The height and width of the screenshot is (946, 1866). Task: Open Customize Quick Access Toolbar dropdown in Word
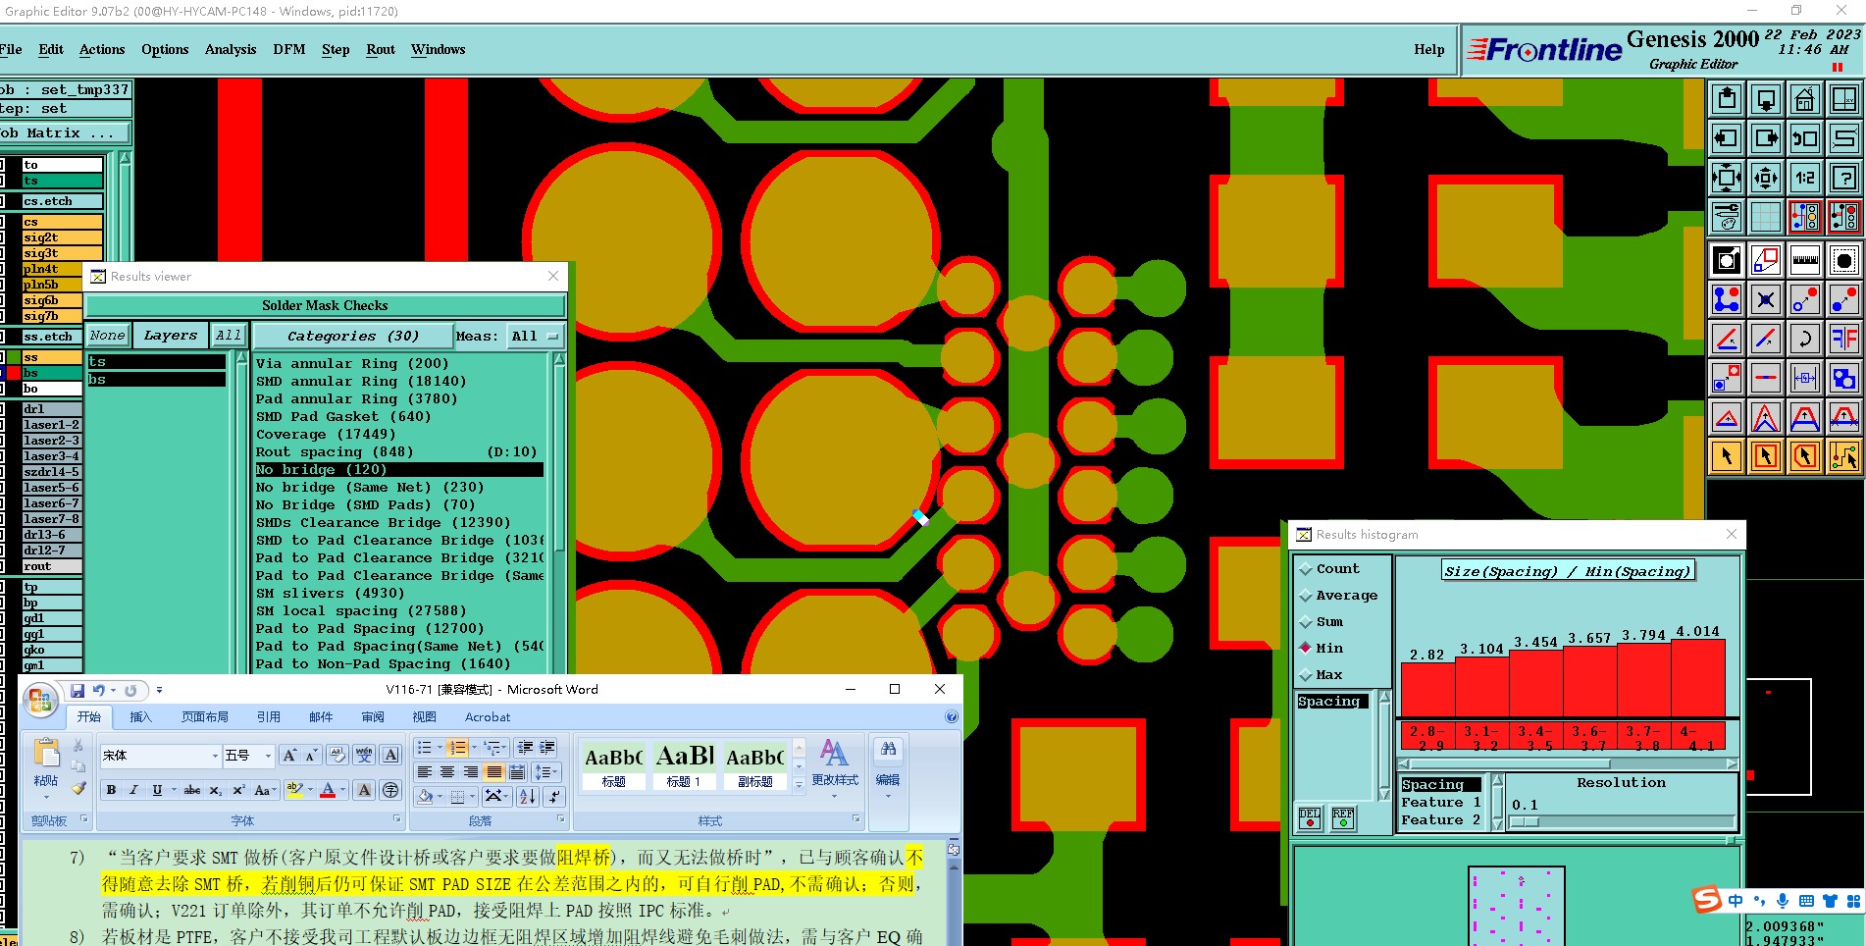point(159,690)
